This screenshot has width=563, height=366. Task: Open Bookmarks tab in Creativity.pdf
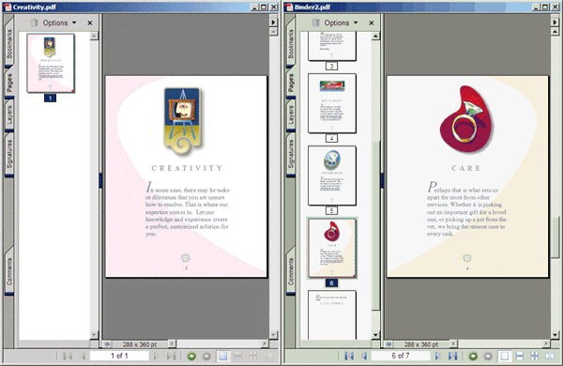click(x=9, y=44)
